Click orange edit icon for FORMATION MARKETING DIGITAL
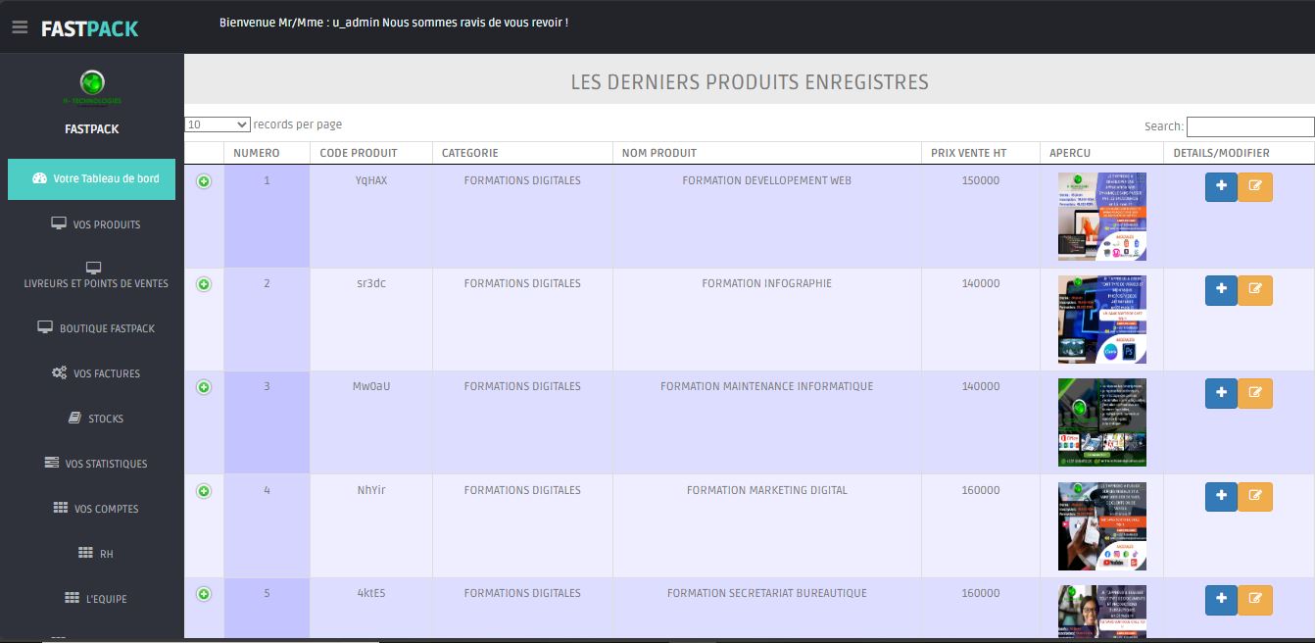This screenshot has height=643, width=1315. coord(1254,497)
